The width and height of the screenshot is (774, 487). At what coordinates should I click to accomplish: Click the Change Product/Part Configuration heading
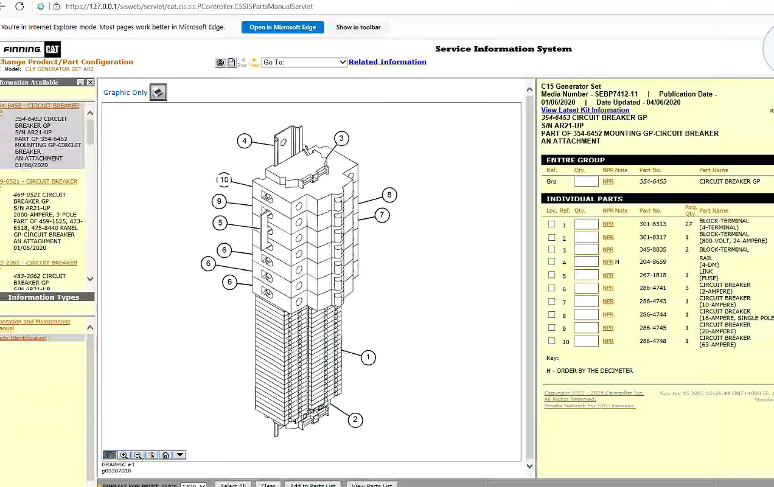click(66, 62)
